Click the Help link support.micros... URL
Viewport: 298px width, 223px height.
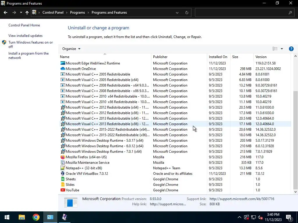[x=168, y=204]
